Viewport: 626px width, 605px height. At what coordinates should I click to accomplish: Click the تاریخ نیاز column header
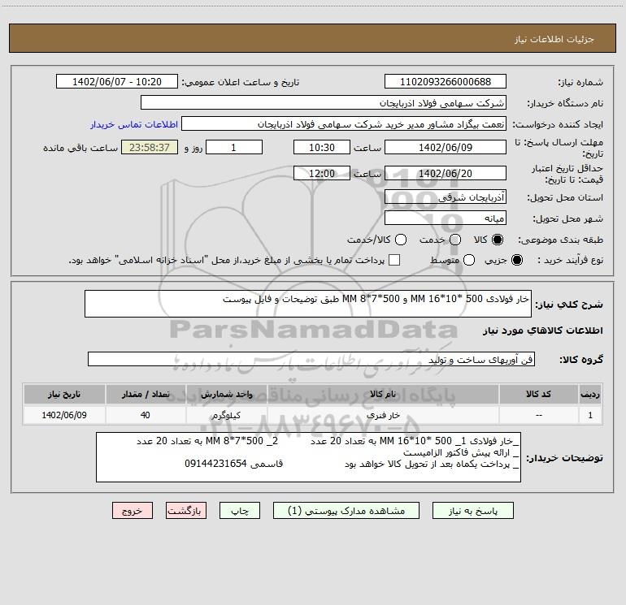64,394
